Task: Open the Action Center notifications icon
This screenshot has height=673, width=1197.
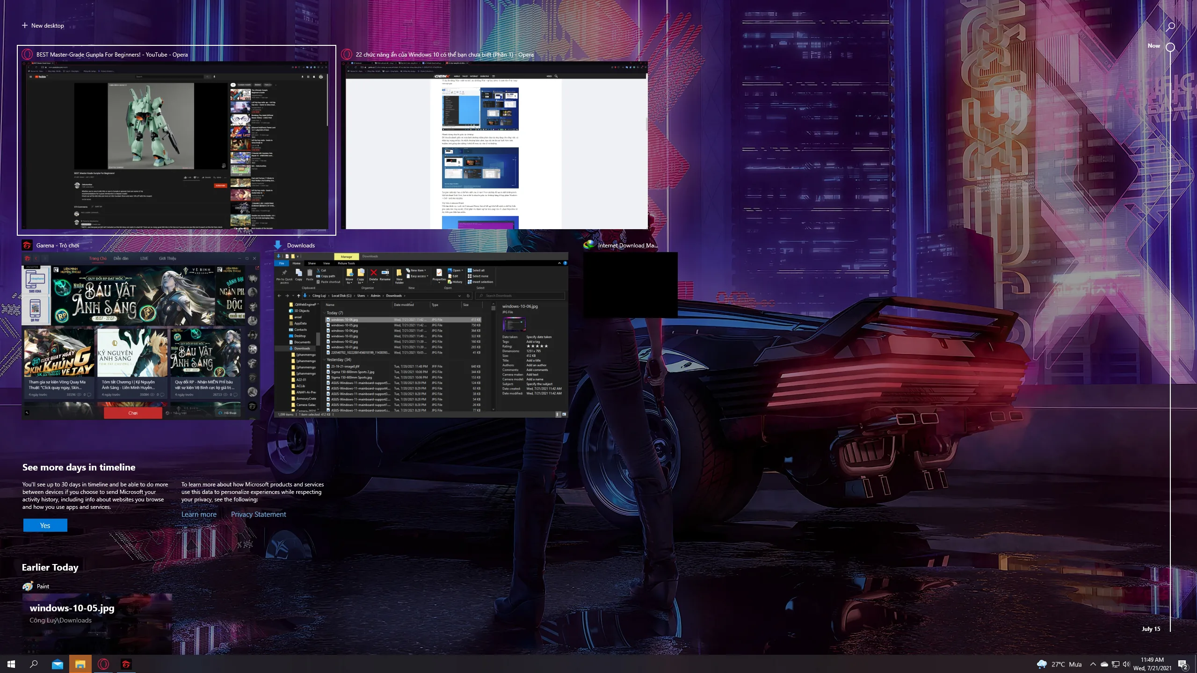Action: coord(1182,664)
